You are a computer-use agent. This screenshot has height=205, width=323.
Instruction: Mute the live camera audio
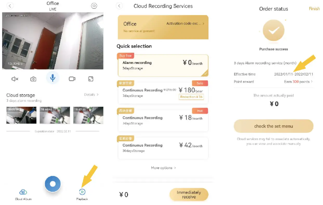pyautogui.click(x=15, y=79)
